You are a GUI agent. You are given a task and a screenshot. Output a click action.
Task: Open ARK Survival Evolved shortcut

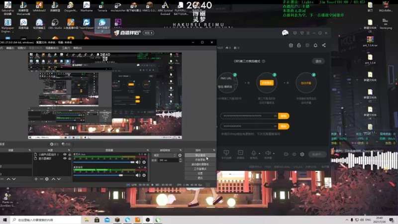tap(165, 8)
